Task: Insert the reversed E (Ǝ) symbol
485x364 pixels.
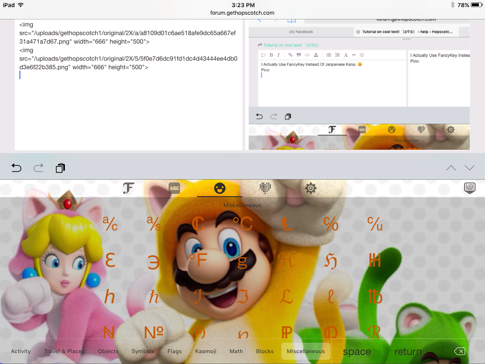Action: (x=154, y=262)
